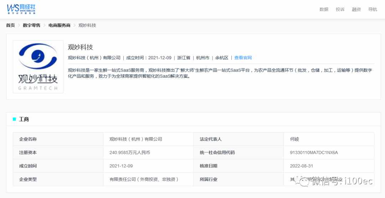Click the 观妙科技 breadcrumb entry
The height and width of the screenshot is (198, 385).
(87, 25)
